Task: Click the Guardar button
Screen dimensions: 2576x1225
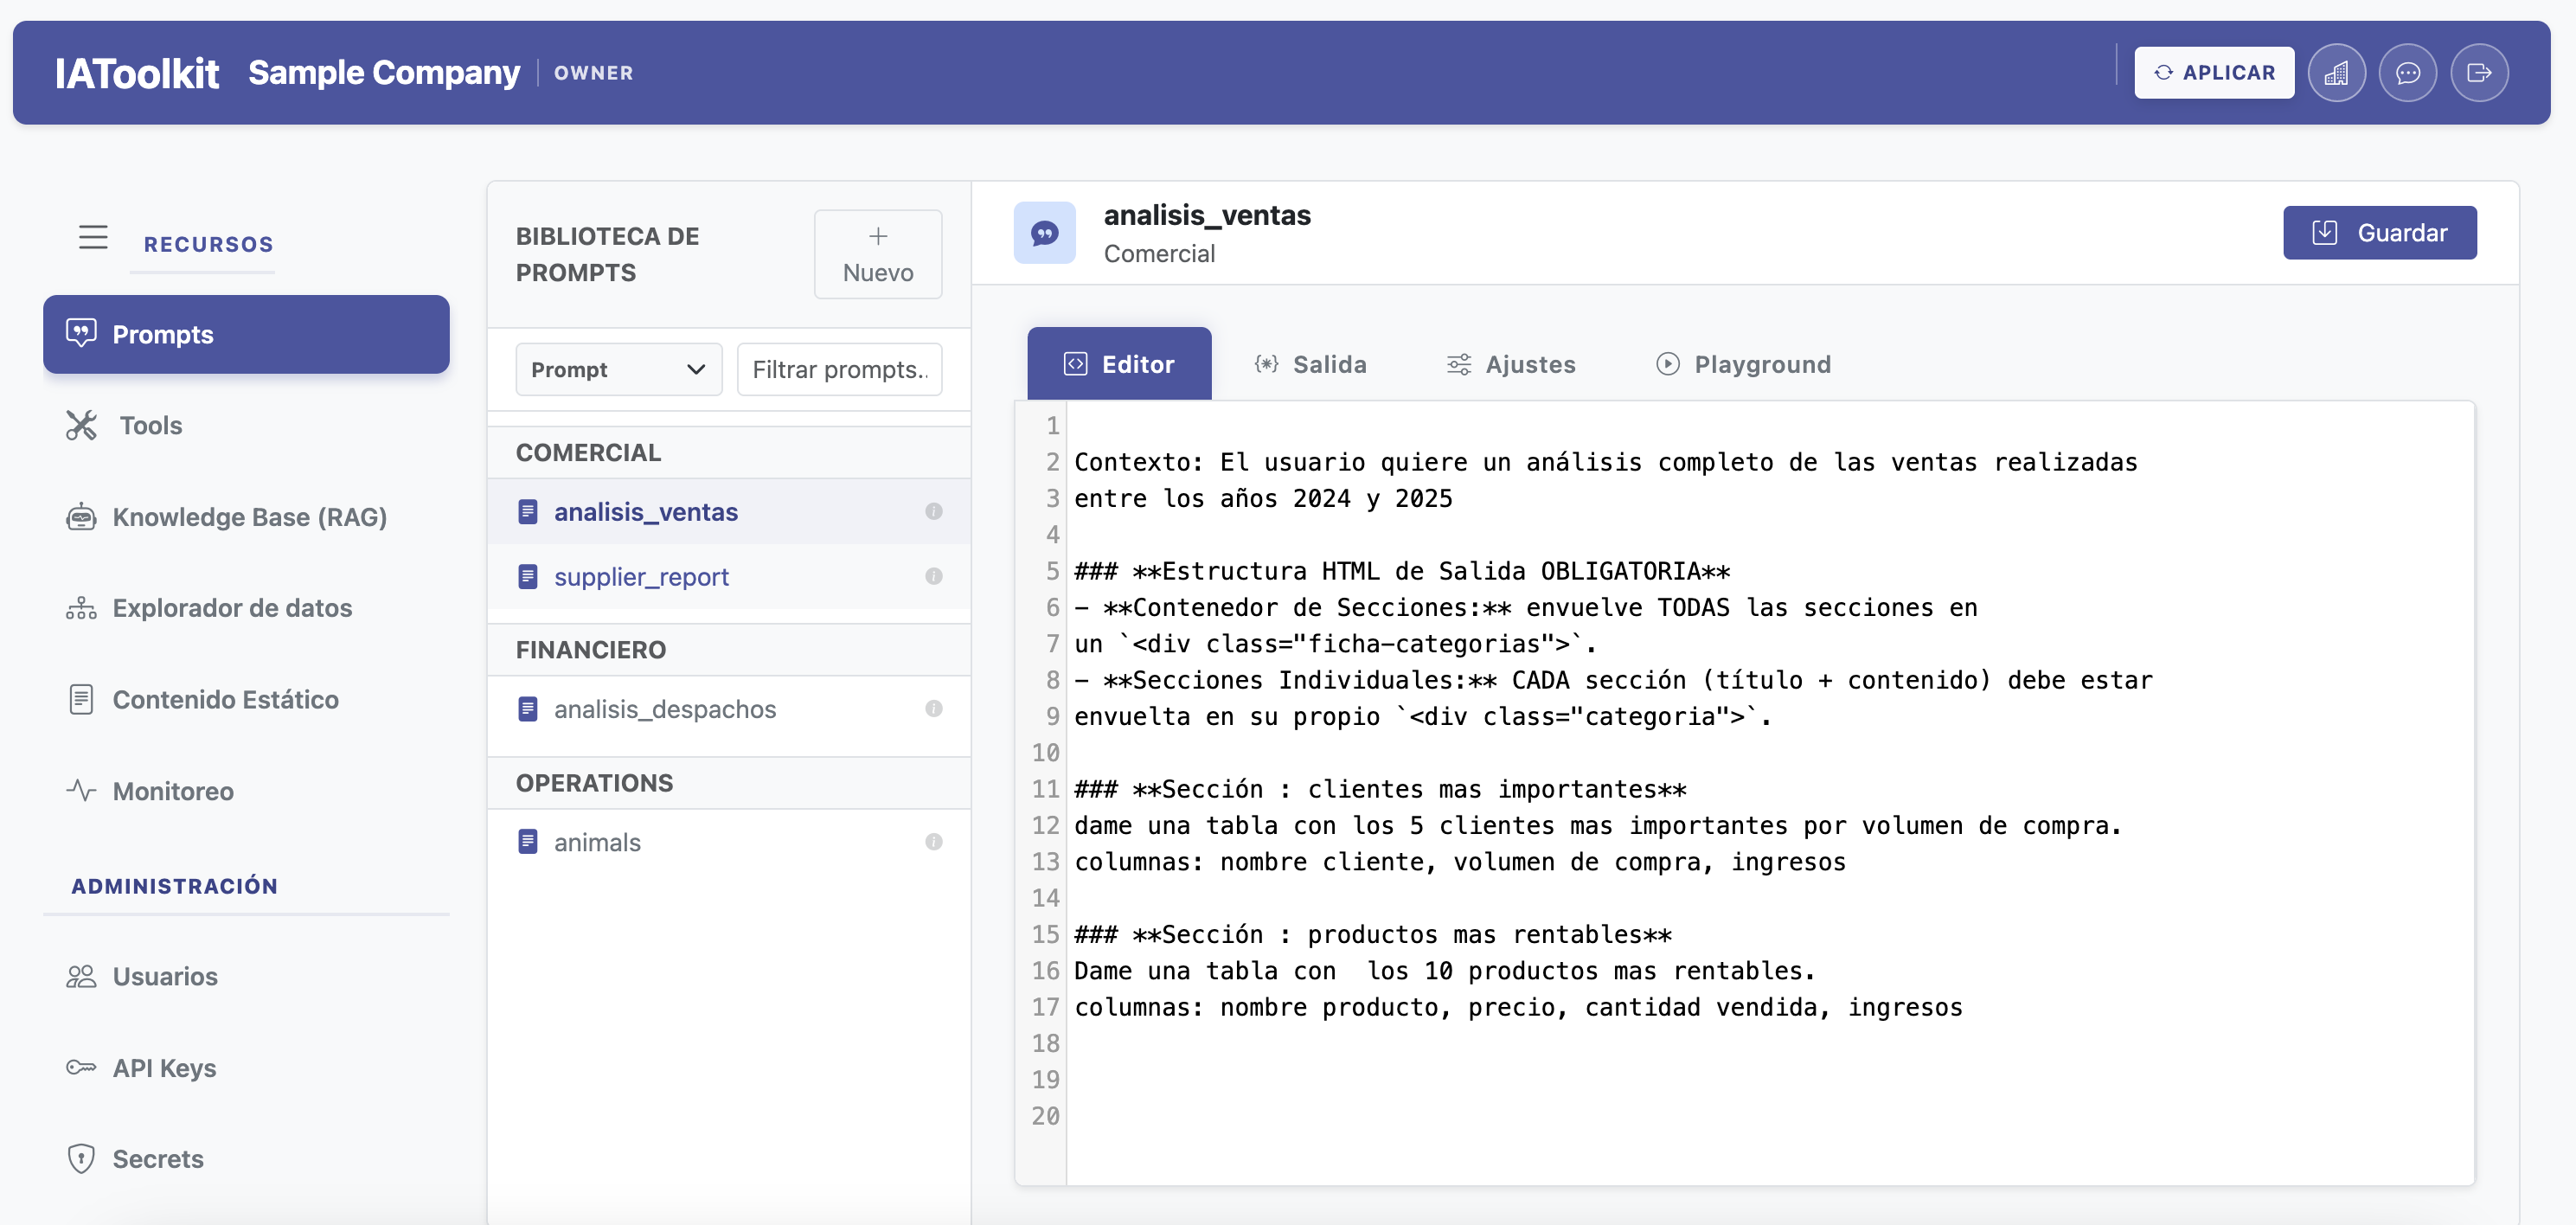Action: click(x=2379, y=232)
